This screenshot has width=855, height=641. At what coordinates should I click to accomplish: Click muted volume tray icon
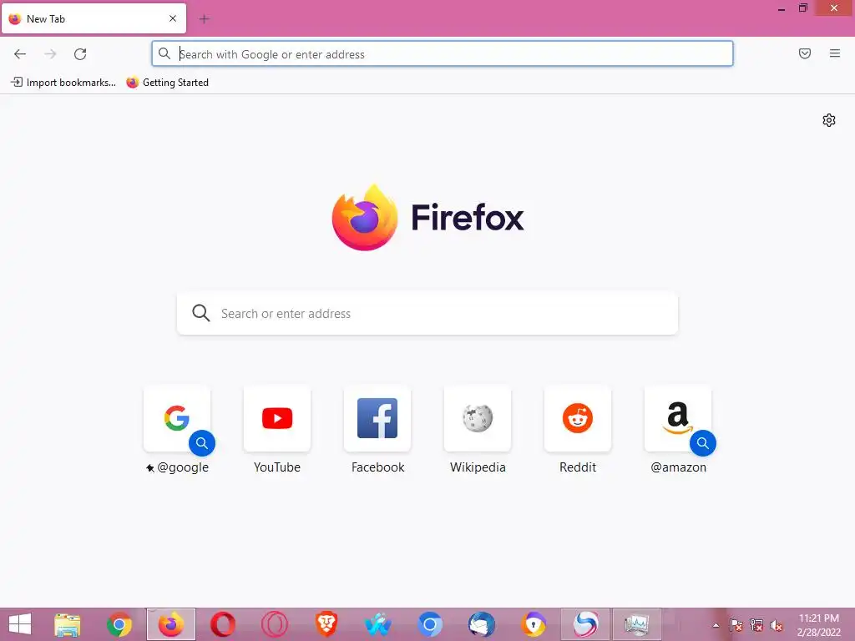pos(777,626)
